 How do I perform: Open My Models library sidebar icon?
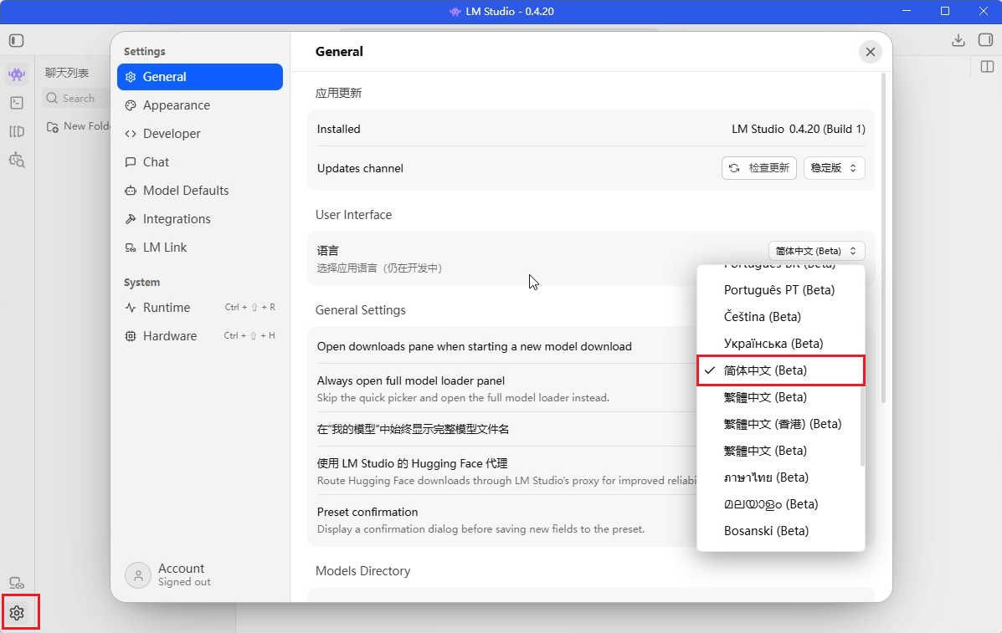tap(17, 131)
